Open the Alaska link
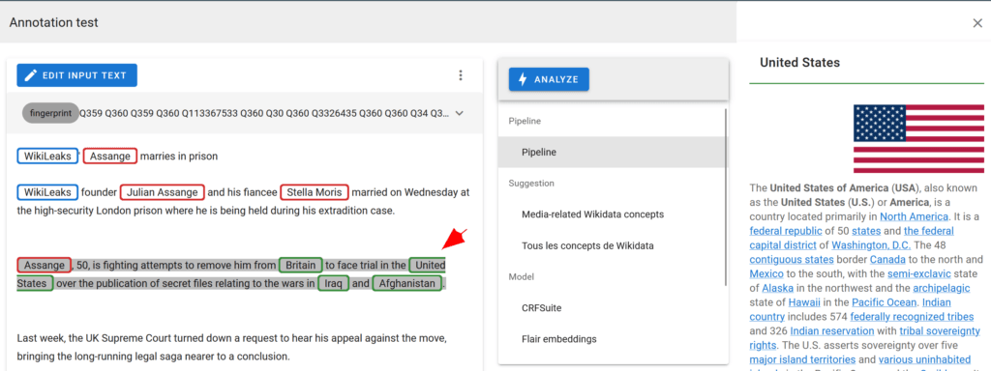The image size is (991, 371). pyautogui.click(x=777, y=288)
